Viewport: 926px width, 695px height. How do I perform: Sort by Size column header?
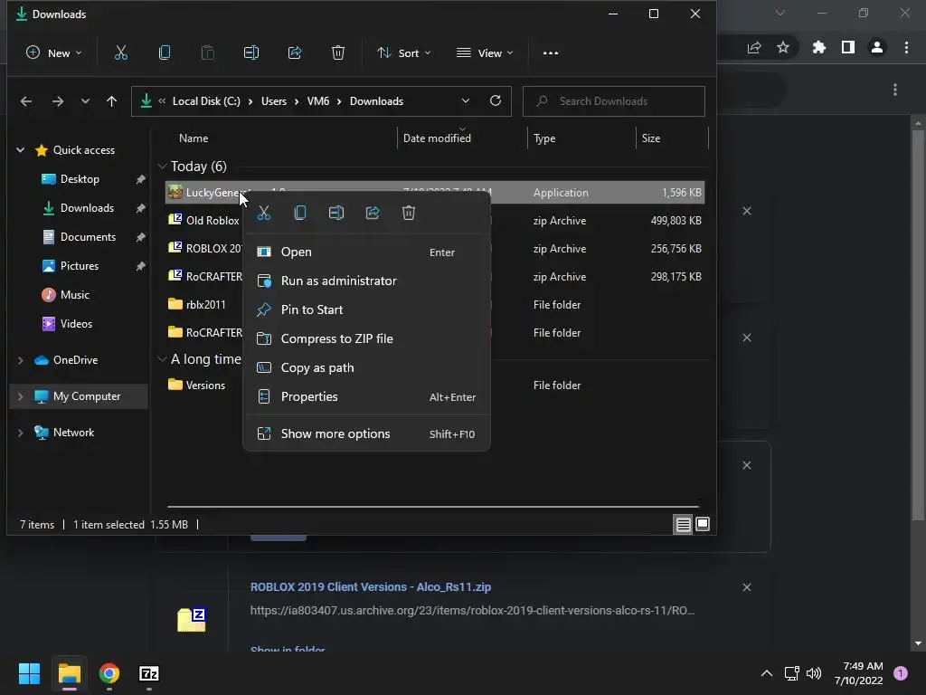point(651,138)
